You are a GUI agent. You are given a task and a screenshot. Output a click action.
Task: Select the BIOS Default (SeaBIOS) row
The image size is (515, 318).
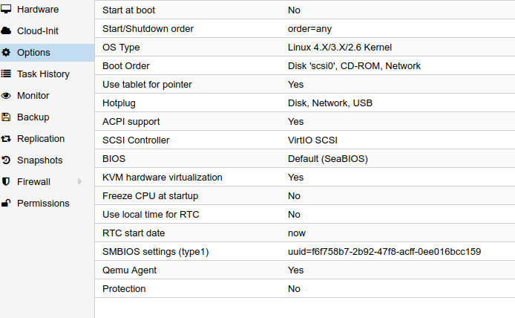305,158
